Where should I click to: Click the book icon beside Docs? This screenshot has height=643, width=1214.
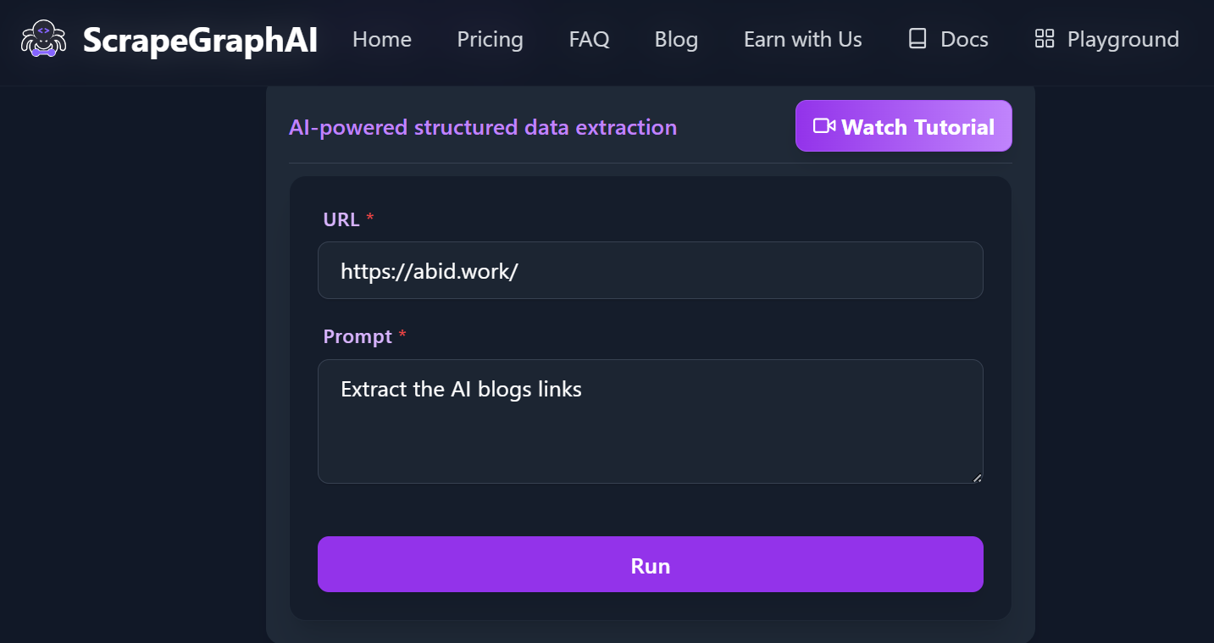(917, 39)
